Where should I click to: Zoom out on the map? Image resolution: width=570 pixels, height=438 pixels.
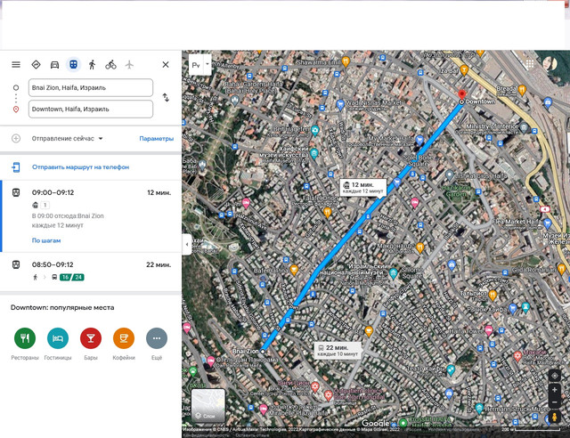click(x=554, y=402)
